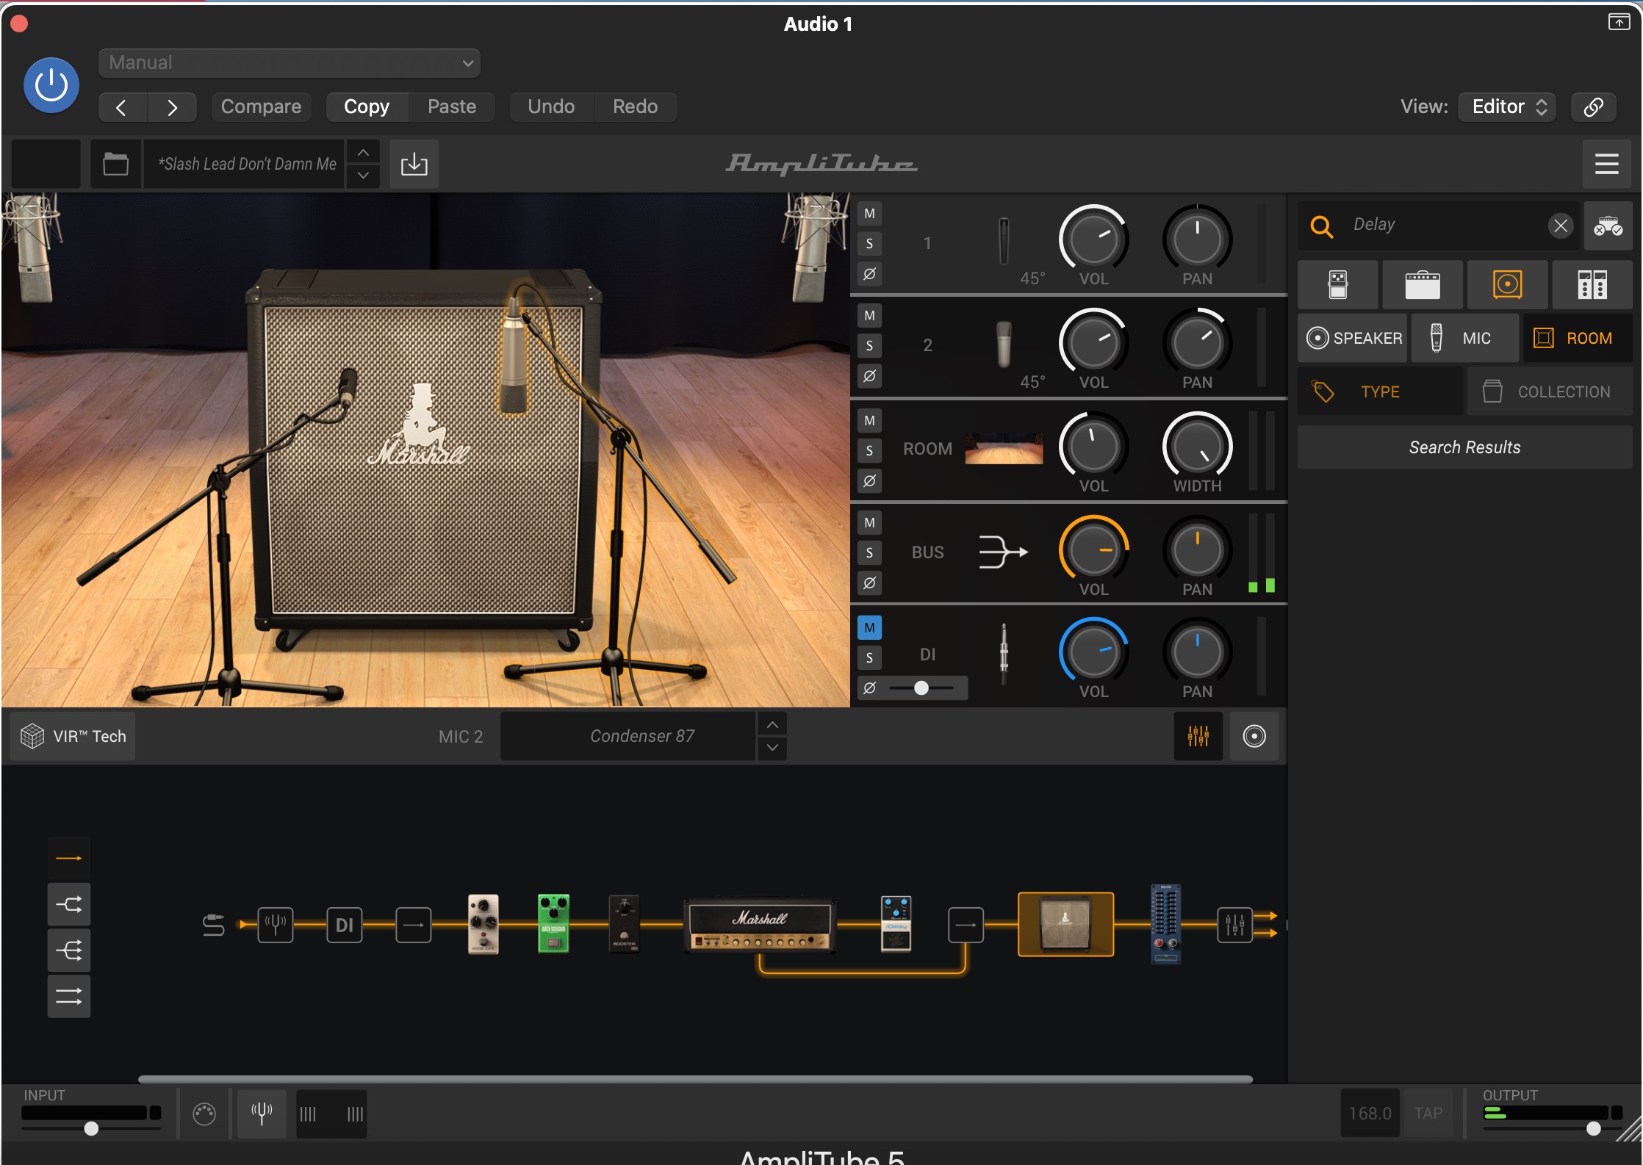
Task: Invert phase on mic channel 2
Action: (x=869, y=376)
